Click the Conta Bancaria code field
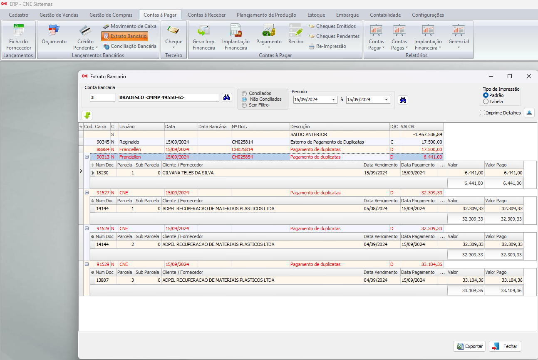The image size is (538, 360). pos(102,97)
